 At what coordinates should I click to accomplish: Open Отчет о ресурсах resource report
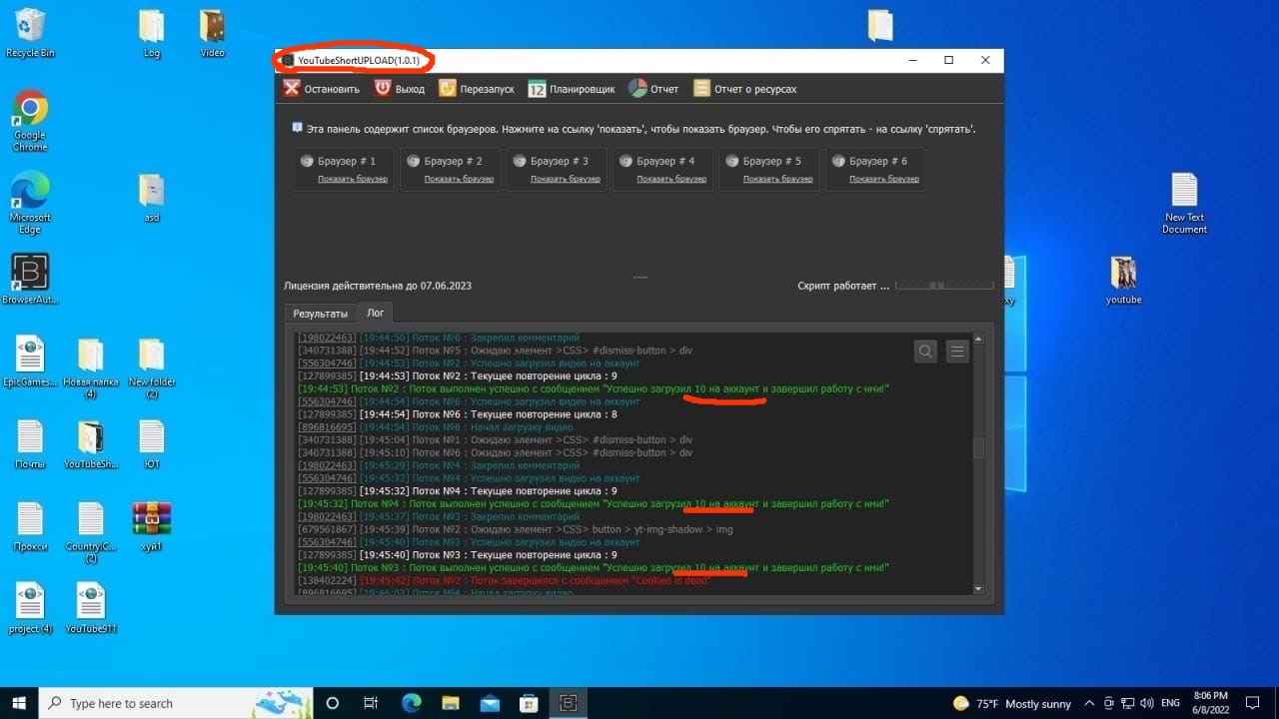(x=702, y=88)
